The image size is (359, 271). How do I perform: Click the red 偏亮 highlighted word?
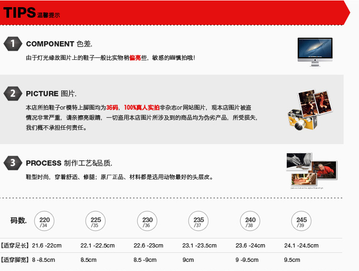tap(135, 57)
